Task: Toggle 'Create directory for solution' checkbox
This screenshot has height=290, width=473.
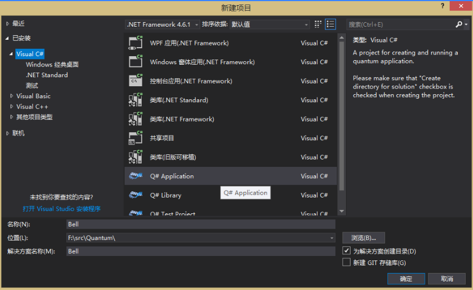Action: tap(347, 250)
